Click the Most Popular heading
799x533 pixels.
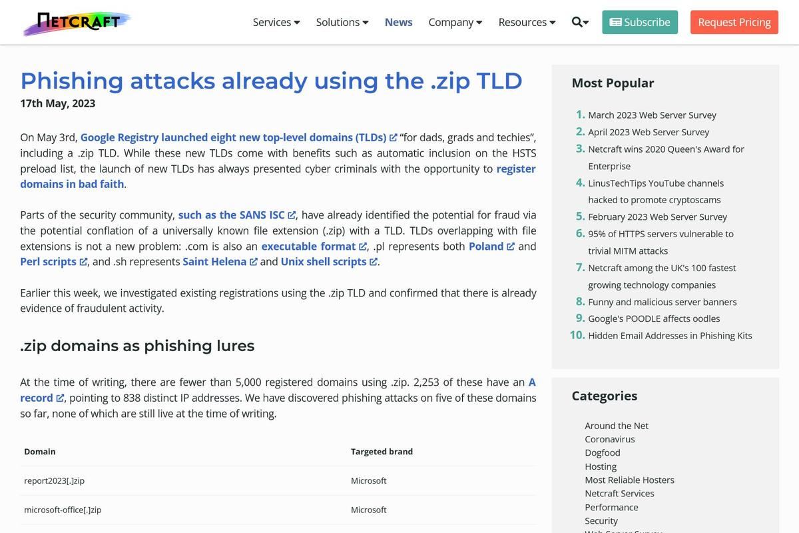tap(613, 83)
